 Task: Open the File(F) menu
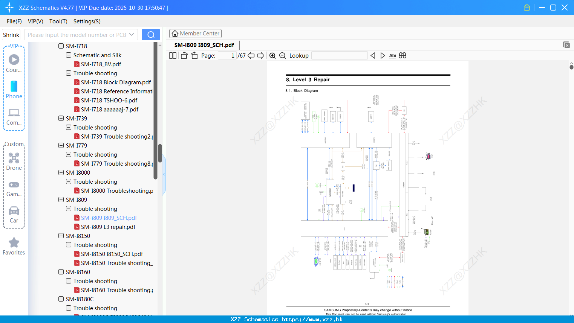[x=14, y=21]
